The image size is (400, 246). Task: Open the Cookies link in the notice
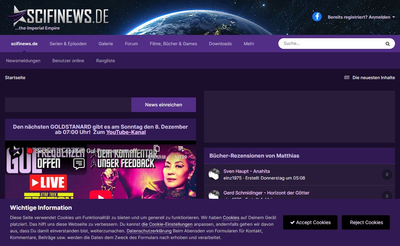point(231,218)
